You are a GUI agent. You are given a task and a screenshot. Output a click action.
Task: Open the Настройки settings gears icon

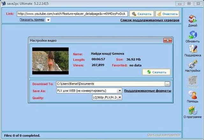(193, 64)
